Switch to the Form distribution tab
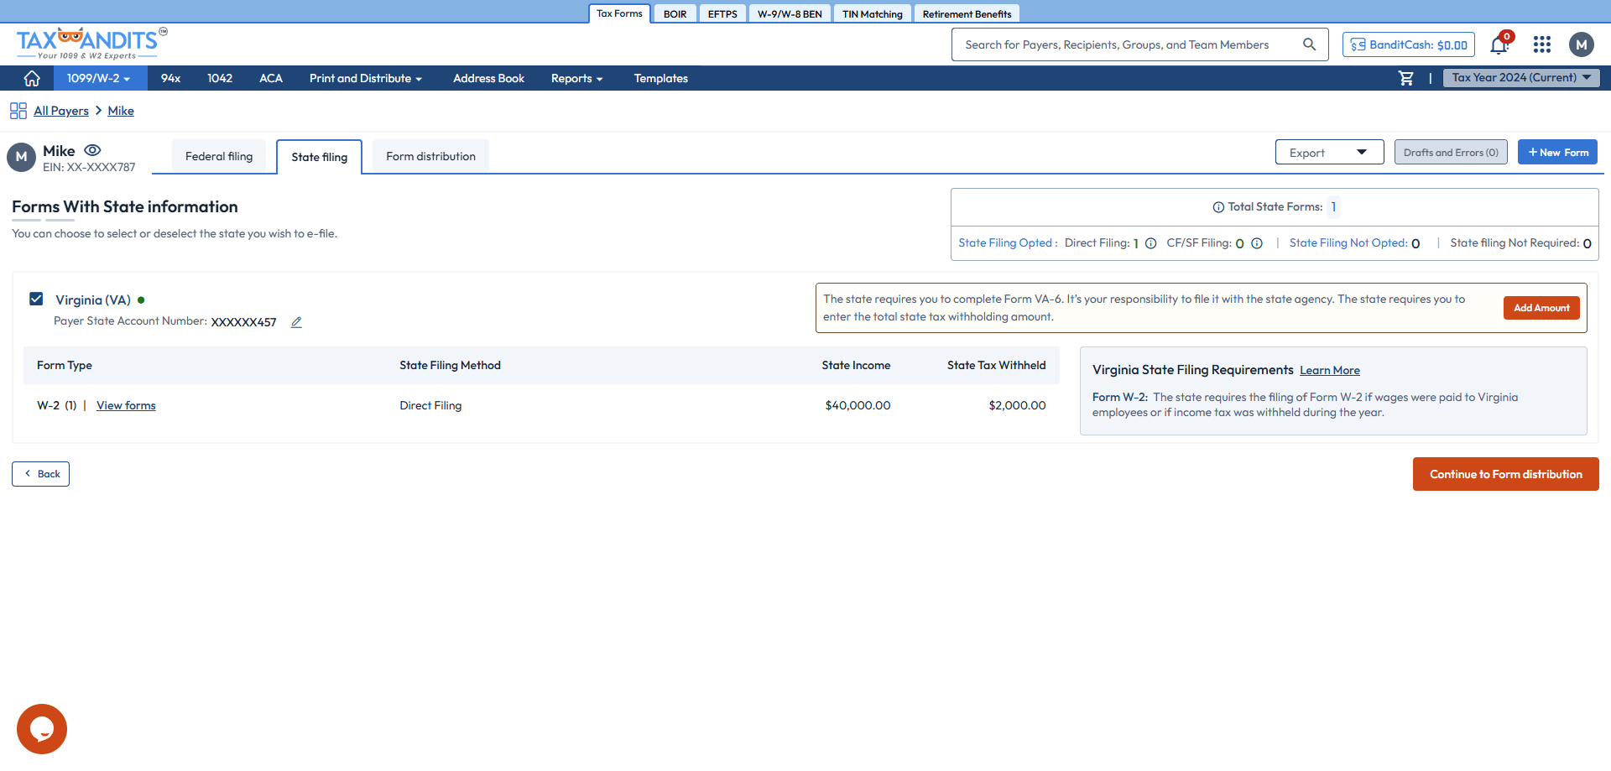This screenshot has width=1611, height=771. [x=430, y=156]
